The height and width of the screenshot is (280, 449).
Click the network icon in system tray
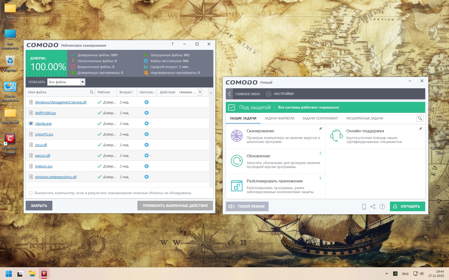pos(415,274)
